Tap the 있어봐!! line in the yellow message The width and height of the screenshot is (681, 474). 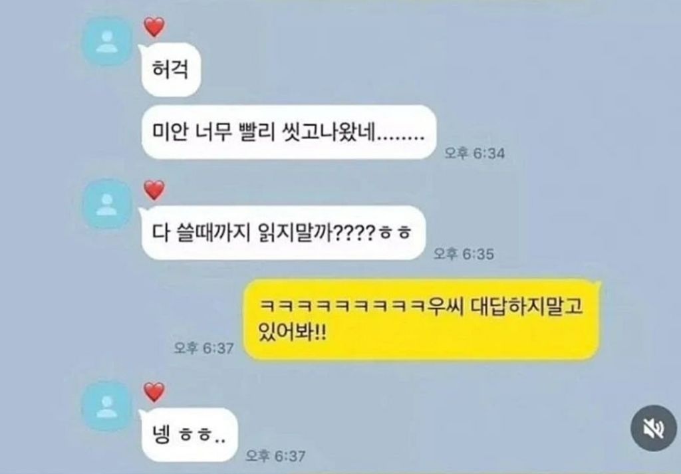click(x=292, y=333)
